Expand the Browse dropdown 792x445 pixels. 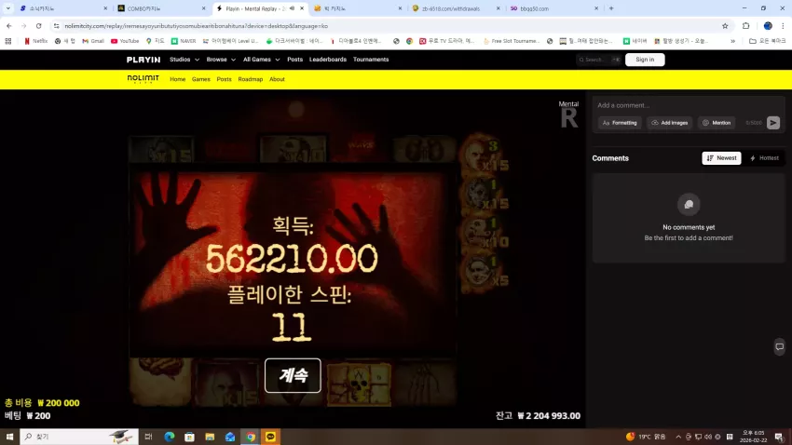click(221, 60)
